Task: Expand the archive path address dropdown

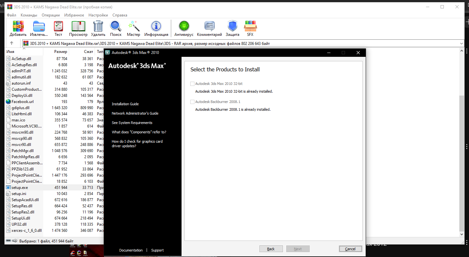Action: [461, 44]
